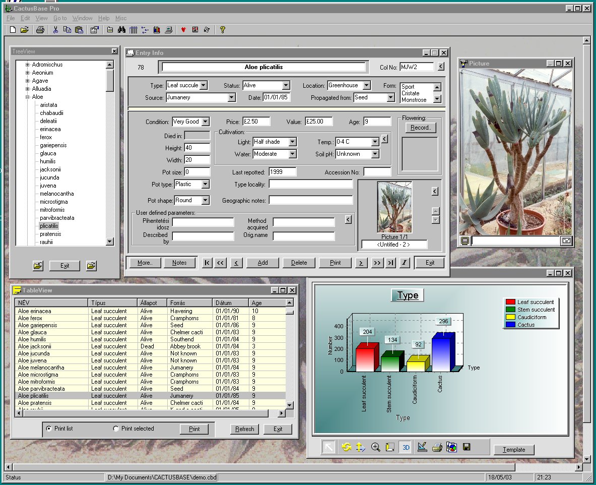Viewport: 596px width, 485px height.
Task: Open the Misc menu
Action: point(121,18)
